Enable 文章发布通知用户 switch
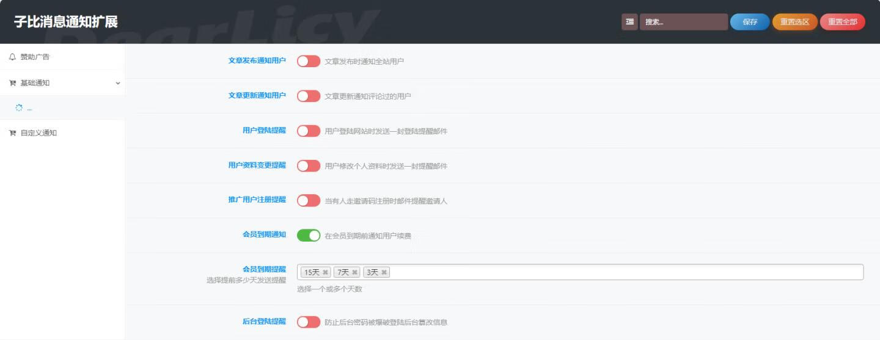 click(309, 61)
